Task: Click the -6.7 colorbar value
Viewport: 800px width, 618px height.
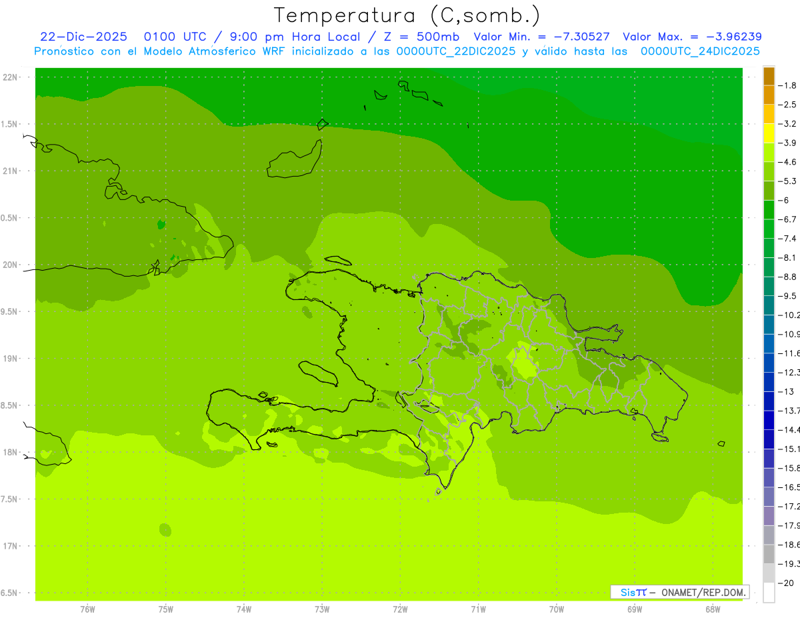Action: pyautogui.click(x=787, y=219)
